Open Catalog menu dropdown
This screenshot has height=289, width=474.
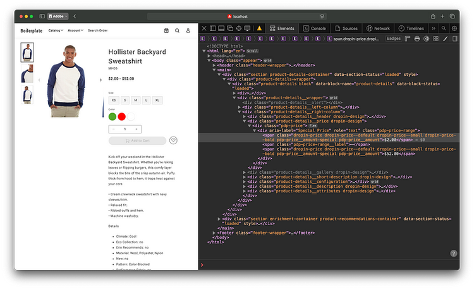click(56, 30)
